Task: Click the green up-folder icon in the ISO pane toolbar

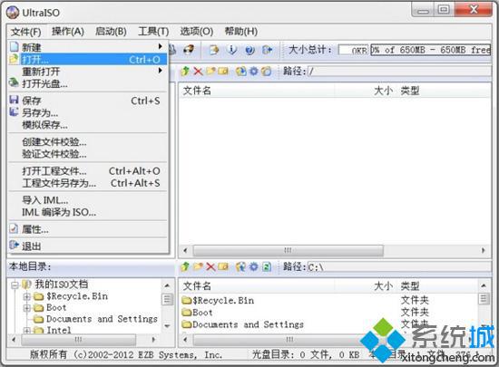Action: tap(184, 72)
